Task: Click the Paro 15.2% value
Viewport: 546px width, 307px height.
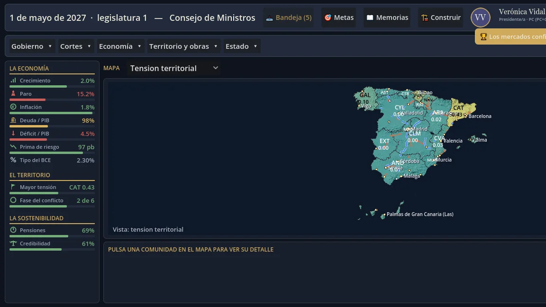Action: click(x=85, y=94)
